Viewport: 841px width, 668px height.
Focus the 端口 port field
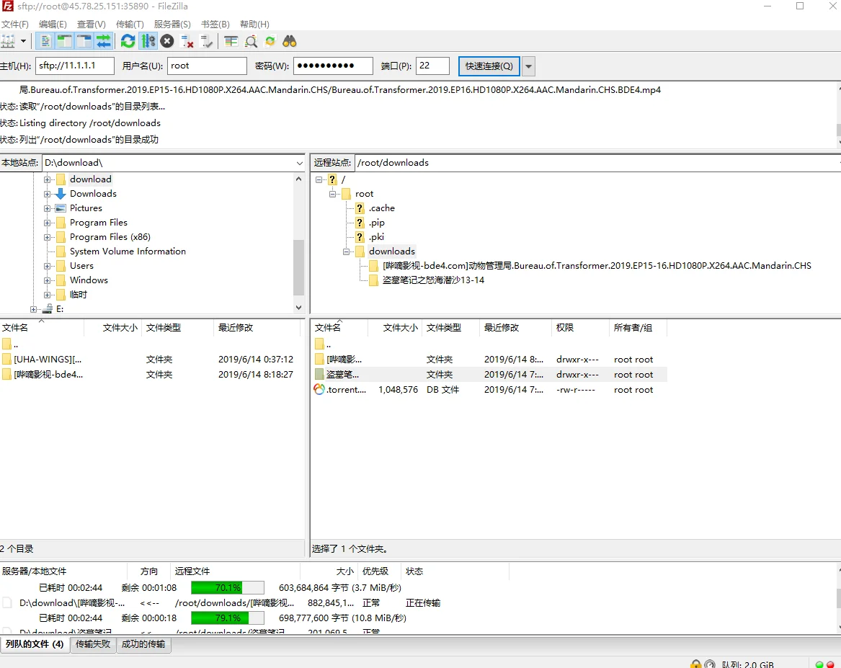tap(433, 66)
